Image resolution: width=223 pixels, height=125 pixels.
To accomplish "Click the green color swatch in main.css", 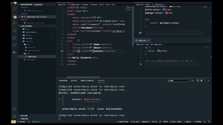I will [159, 51].
